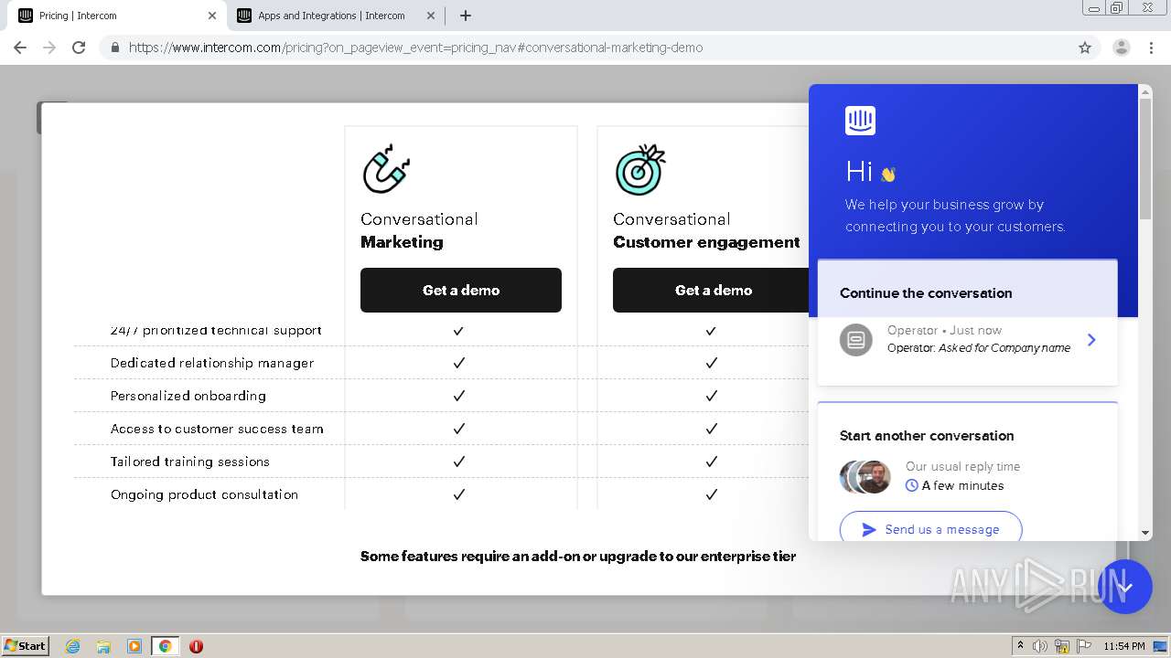Select 'Ongoing product consultation' row text
1171x658 pixels.
(204, 494)
